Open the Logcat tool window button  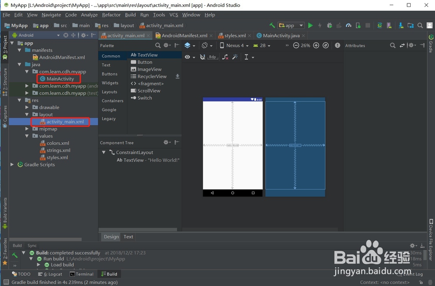tap(50, 274)
